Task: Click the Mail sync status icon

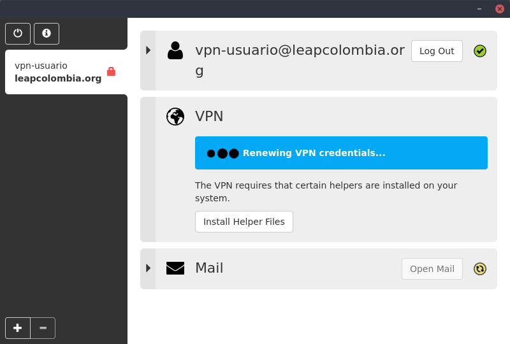Action: click(480, 269)
